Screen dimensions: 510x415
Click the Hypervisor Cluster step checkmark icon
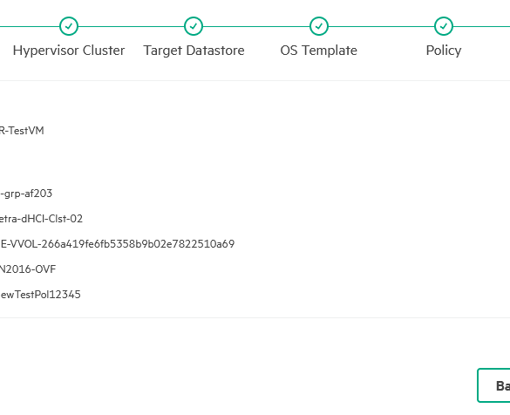click(x=69, y=26)
